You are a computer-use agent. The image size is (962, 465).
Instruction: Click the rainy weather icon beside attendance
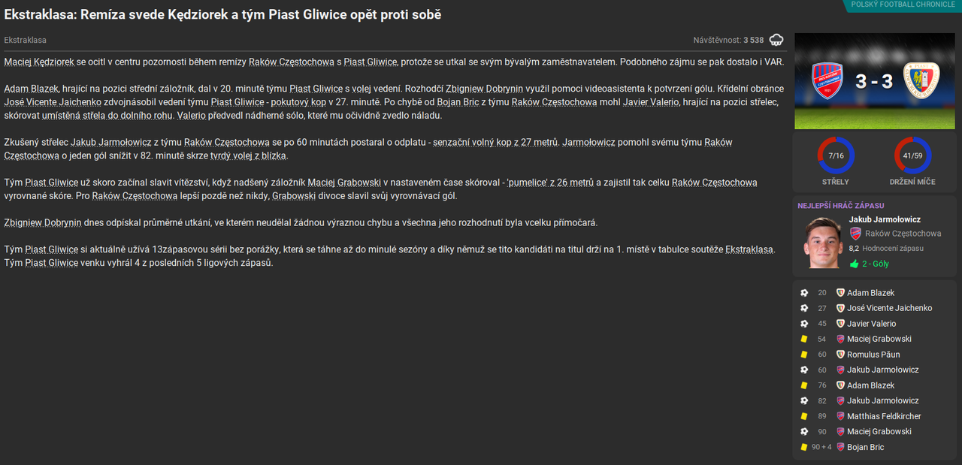point(776,40)
